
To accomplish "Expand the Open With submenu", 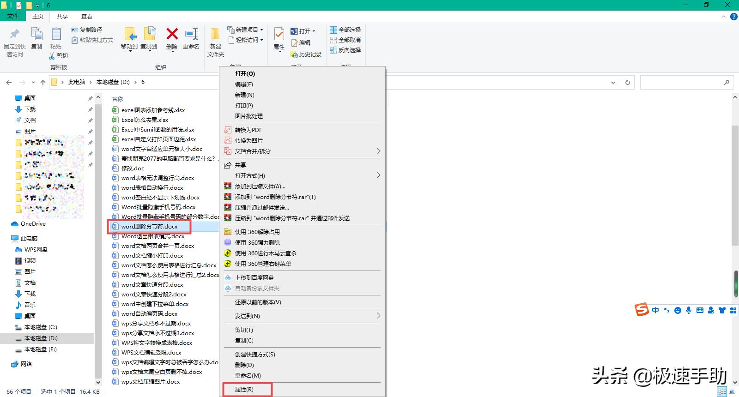I will 378,175.
